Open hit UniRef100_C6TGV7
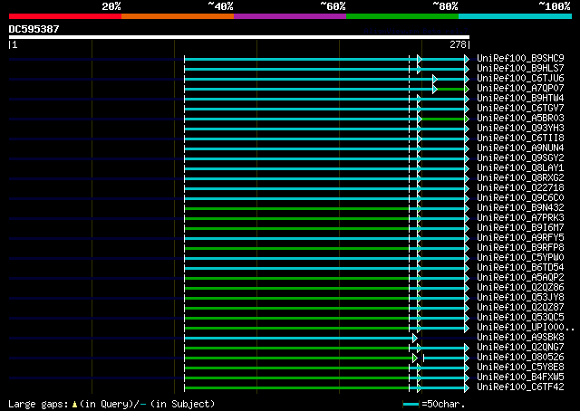The image size is (580, 411). coord(520,109)
